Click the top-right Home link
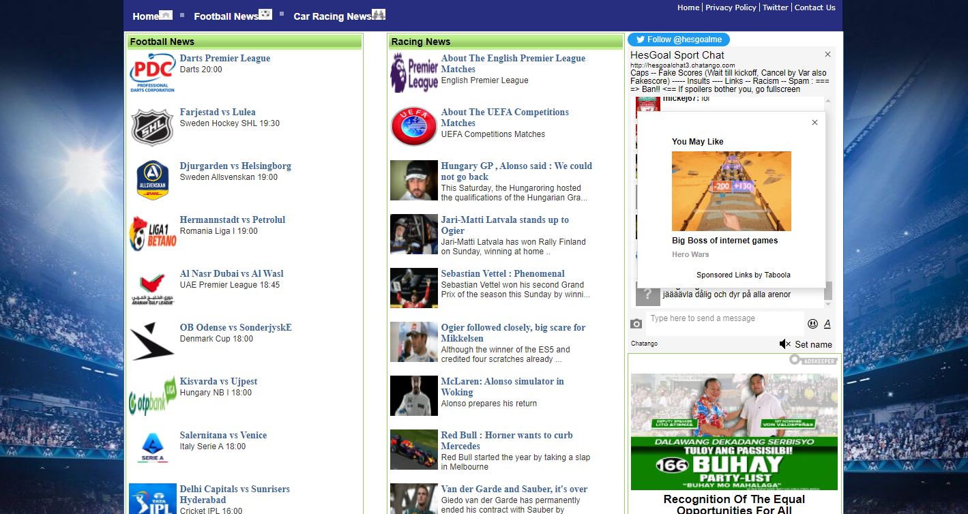 [x=688, y=7]
